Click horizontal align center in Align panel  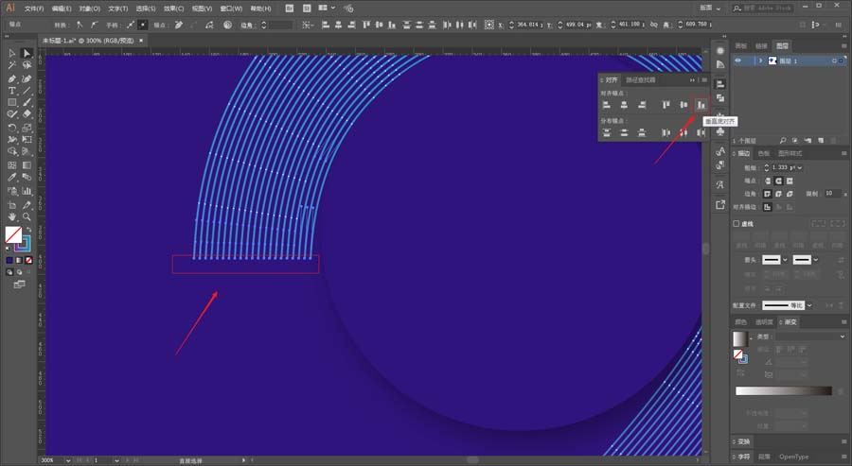[624, 105]
